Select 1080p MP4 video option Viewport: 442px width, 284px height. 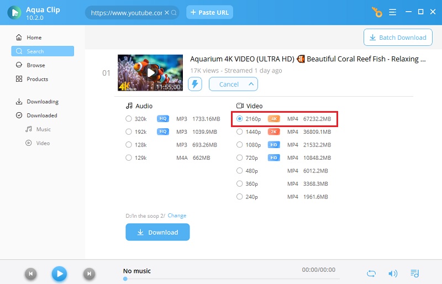click(240, 145)
